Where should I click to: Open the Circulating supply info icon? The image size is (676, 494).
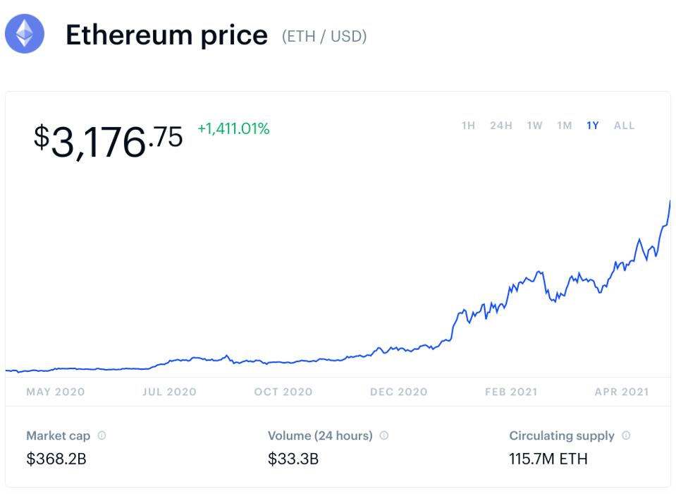click(x=627, y=435)
